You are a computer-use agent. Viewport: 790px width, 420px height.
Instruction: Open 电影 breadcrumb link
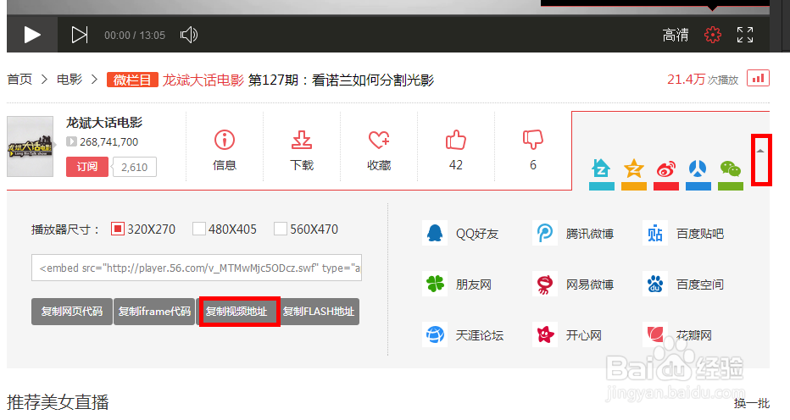[x=70, y=80]
